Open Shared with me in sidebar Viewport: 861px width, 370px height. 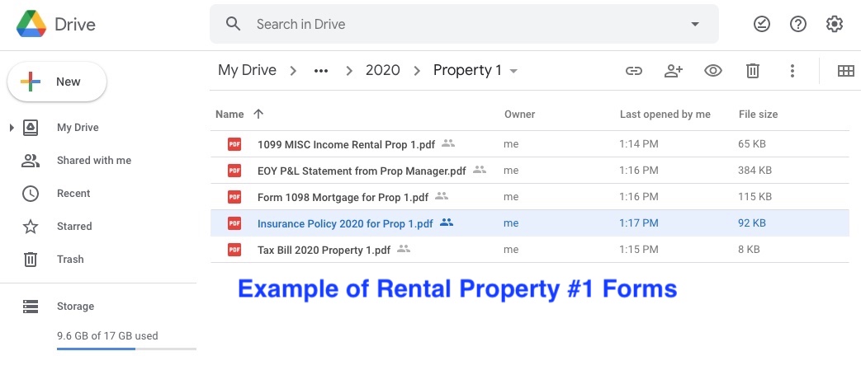93,161
